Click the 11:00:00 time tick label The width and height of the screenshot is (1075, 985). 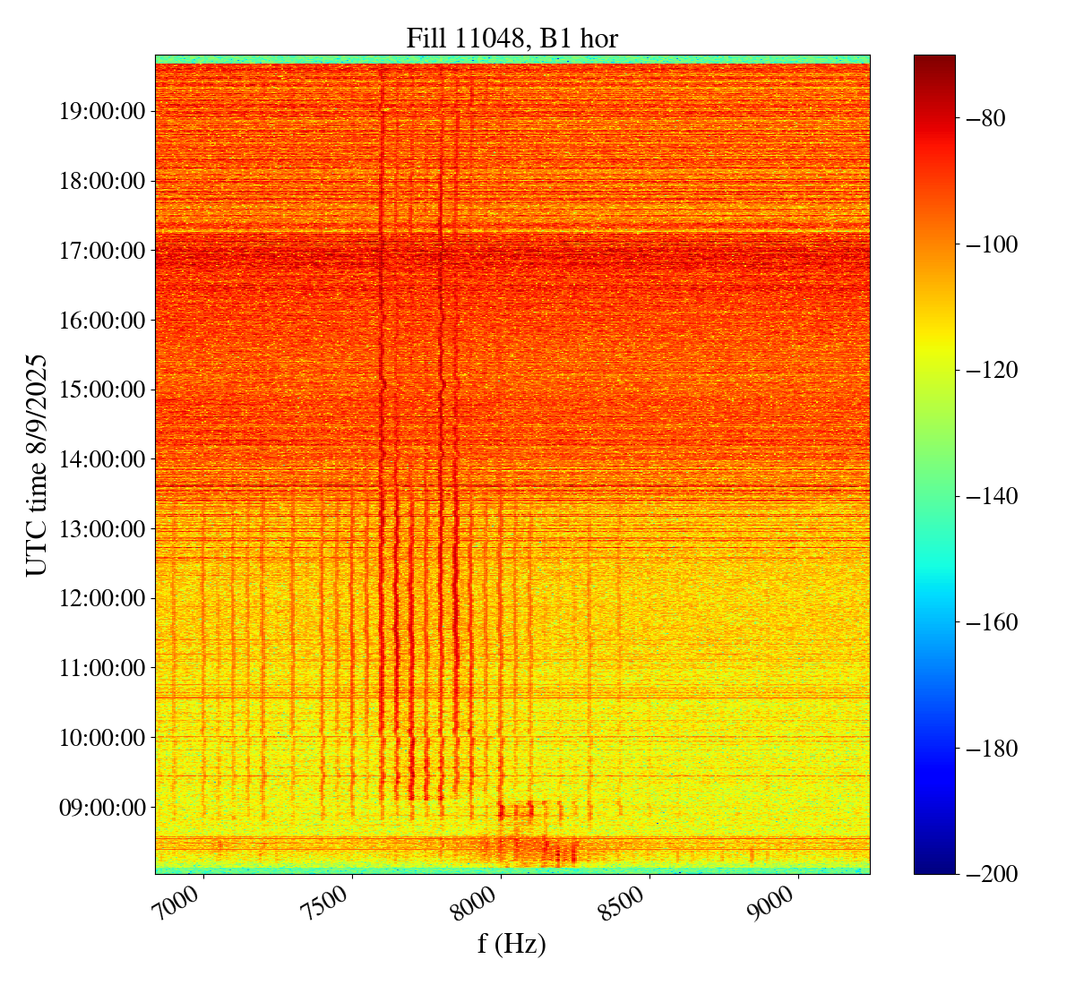pos(101,668)
